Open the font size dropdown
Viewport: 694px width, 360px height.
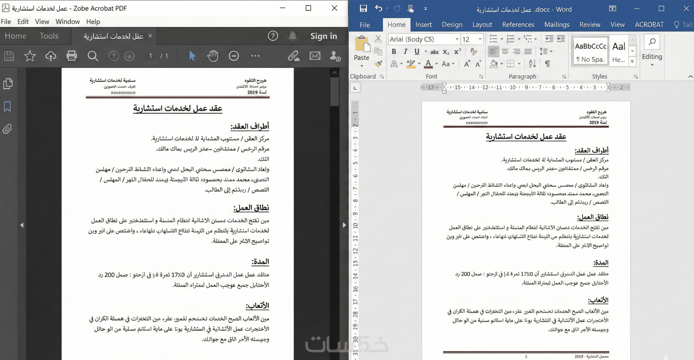[x=480, y=39]
